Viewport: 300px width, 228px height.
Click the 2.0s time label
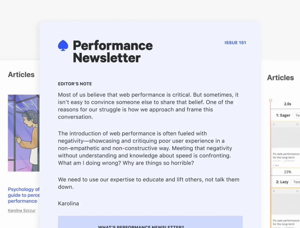tap(287, 104)
